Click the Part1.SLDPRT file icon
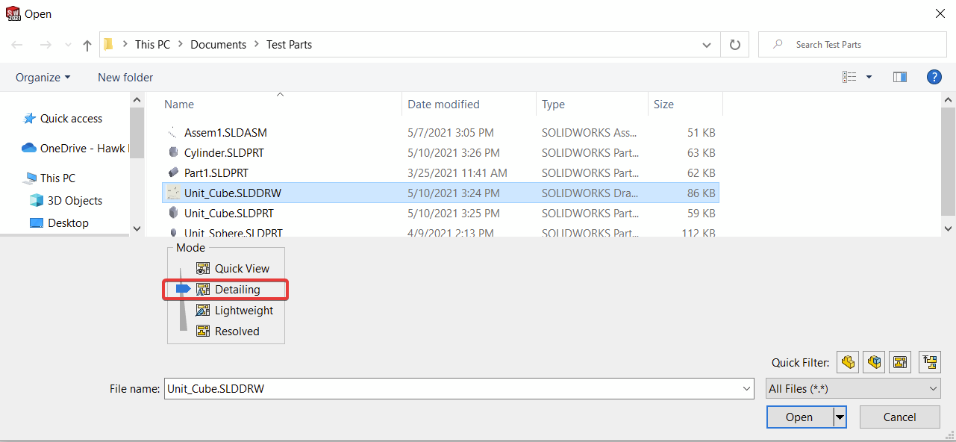The width and height of the screenshot is (956, 442). pos(173,172)
